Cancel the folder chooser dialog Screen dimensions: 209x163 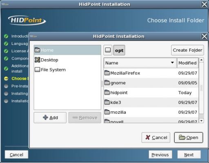[x=156, y=138]
